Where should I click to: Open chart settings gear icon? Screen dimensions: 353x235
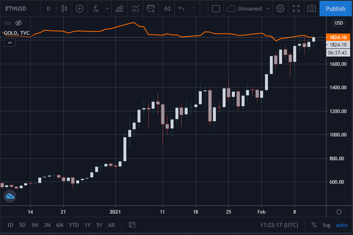click(280, 8)
